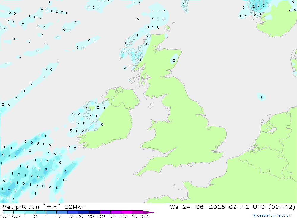Viewport: 297px width, 218px height.
Task: Click the '(00+12)' forecast offset label
Action: [x=282, y=207]
